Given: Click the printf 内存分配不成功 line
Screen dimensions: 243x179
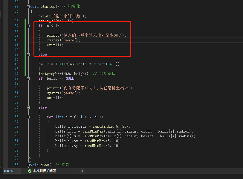Looking at the screenshot, I should (x=91, y=88).
